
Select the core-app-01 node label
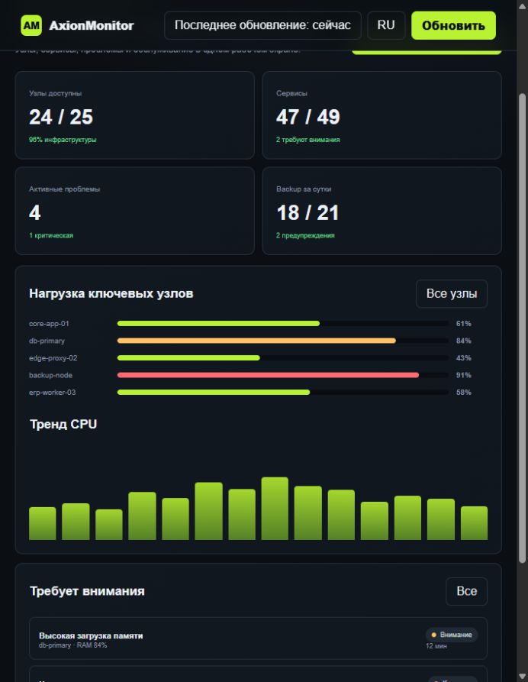[49, 324]
